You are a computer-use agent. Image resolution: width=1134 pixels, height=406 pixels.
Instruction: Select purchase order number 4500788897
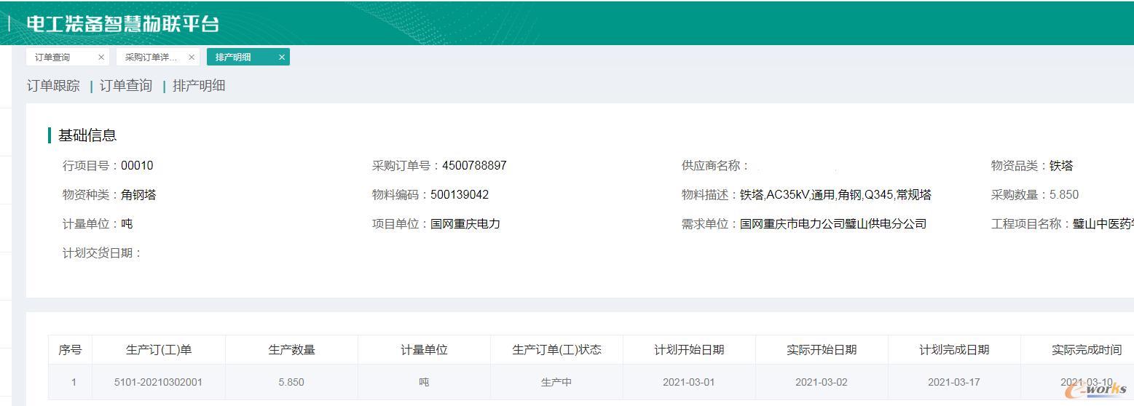coord(474,166)
